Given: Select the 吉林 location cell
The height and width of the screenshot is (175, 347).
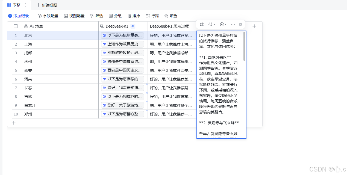Looking at the screenshot, I should click(60, 97).
